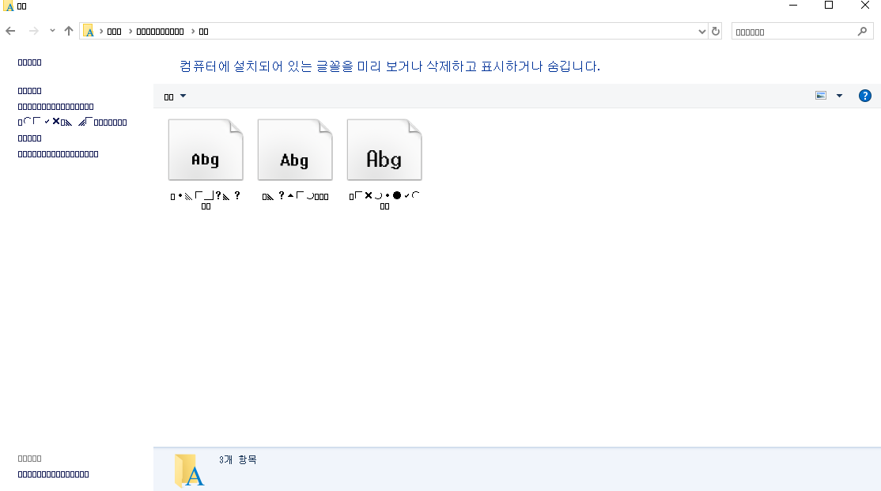Viewport: 881px width, 491px height.
Task: Click the change view icon
Action: click(821, 96)
